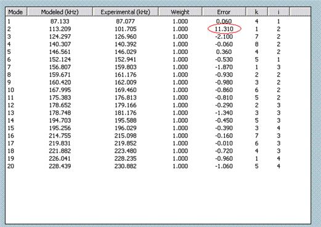Select experimental value 179.166
Screen dimensions: 321x227
click(125, 105)
